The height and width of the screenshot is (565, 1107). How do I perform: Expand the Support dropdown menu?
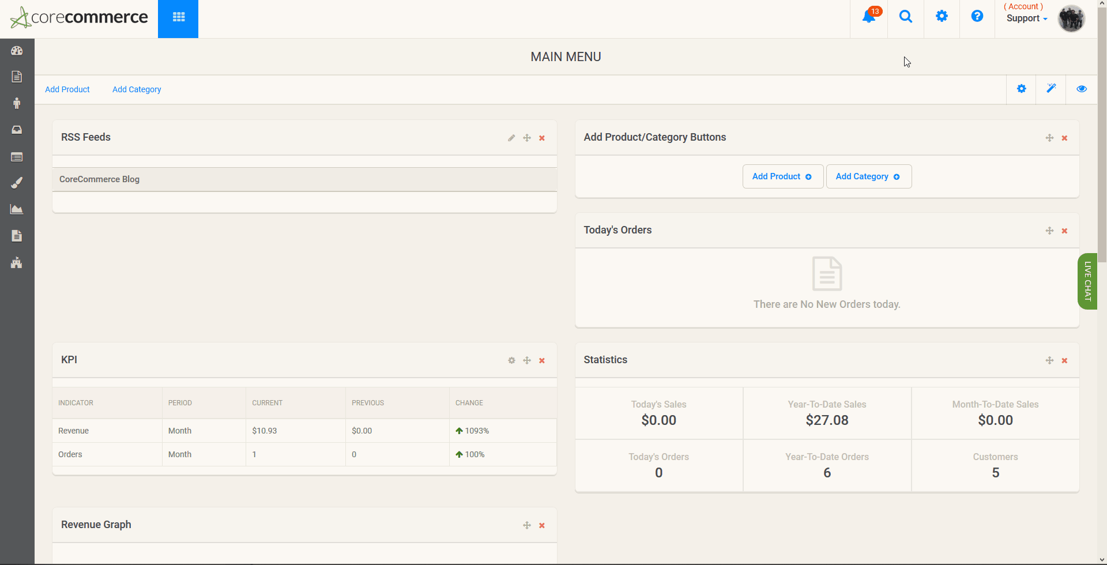click(x=1026, y=18)
